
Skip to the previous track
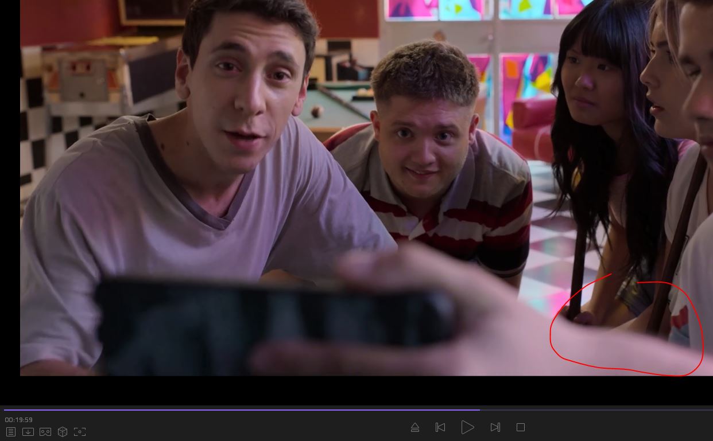(x=440, y=427)
